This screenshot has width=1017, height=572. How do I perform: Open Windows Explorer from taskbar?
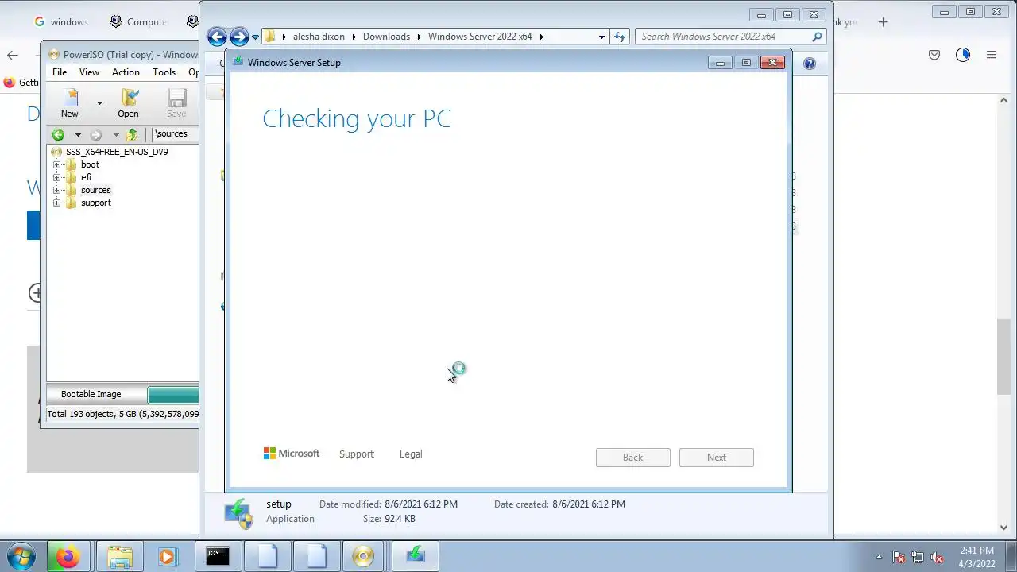tap(119, 556)
